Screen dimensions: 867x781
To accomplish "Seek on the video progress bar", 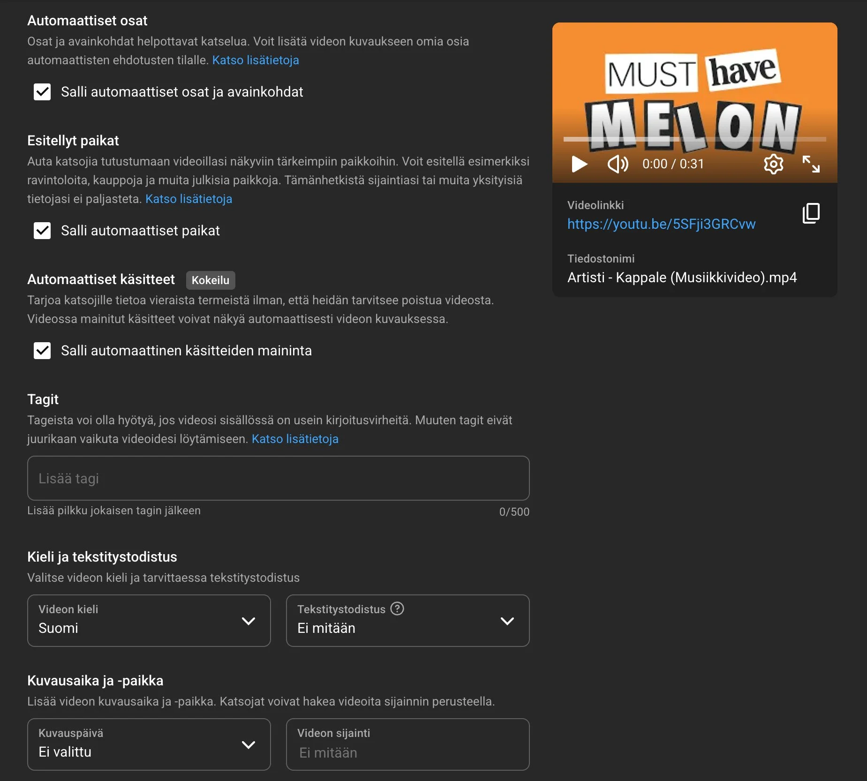I will pos(694,139).
